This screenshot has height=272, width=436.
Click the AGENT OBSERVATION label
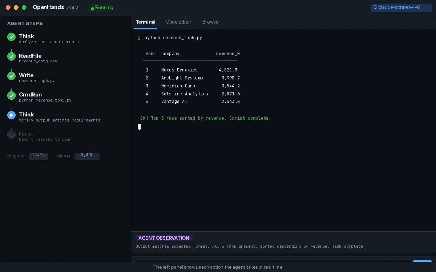point(164,238)
